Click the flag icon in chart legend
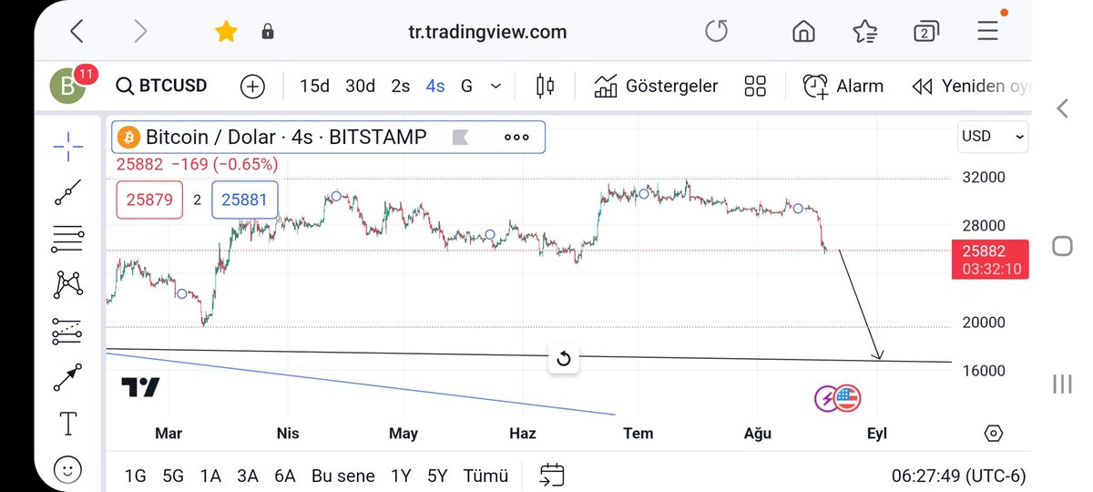The width and height of the screenshot is (1093, 492). 460,138
